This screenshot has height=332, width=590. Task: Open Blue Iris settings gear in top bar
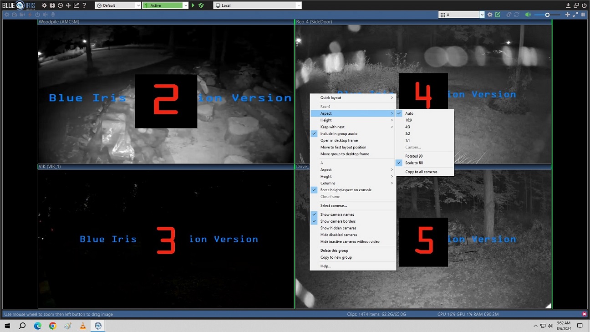click(x=44, y=5)
